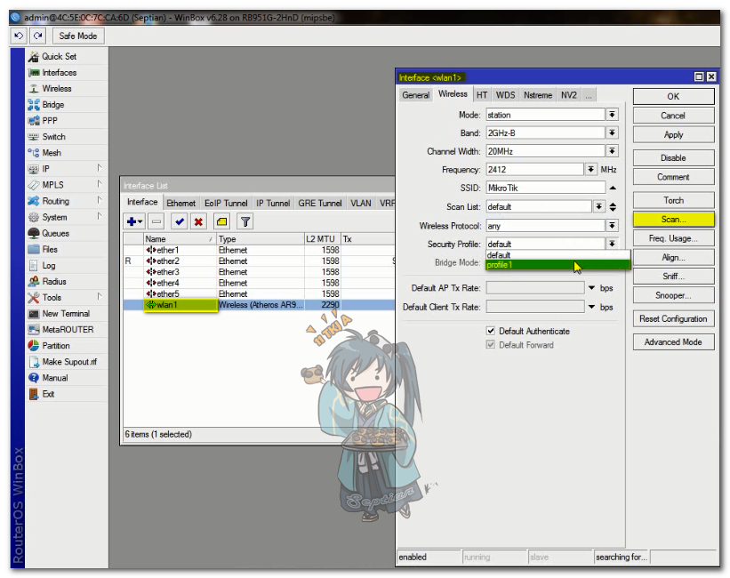Open MetaROUTER from sidebar
This screenshot has height=578, width=730.
(x=68, y=330)
